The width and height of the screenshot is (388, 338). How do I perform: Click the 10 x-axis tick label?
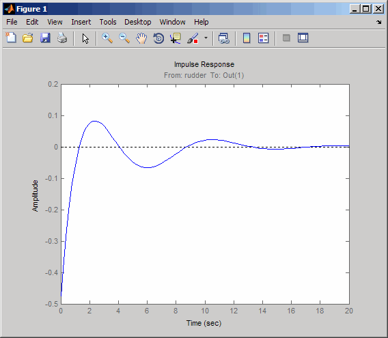205,311
